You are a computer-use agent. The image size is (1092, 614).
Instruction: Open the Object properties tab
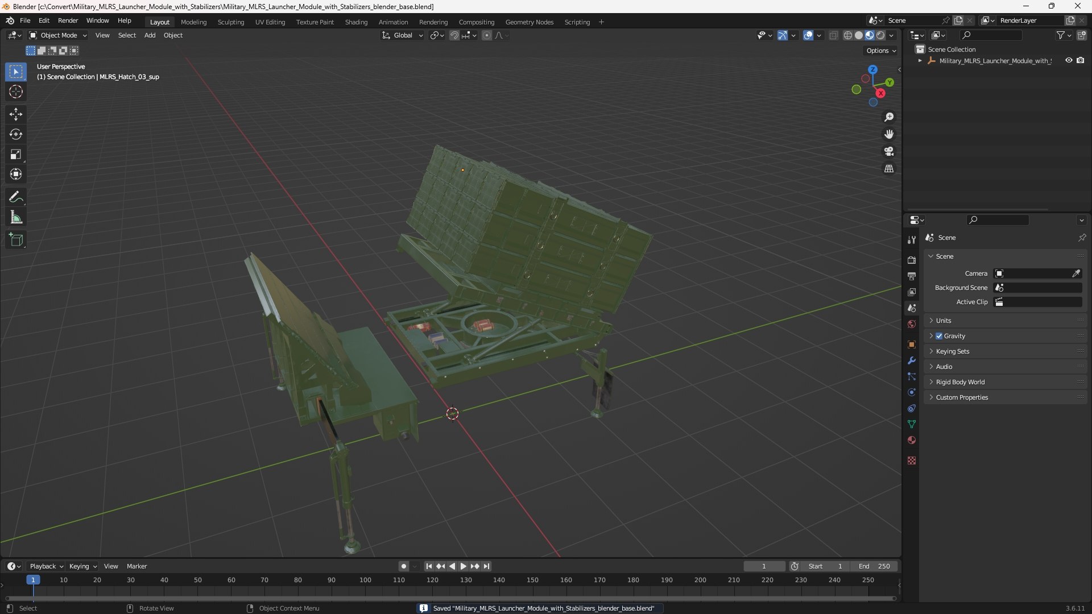click(x=912, y=345)
